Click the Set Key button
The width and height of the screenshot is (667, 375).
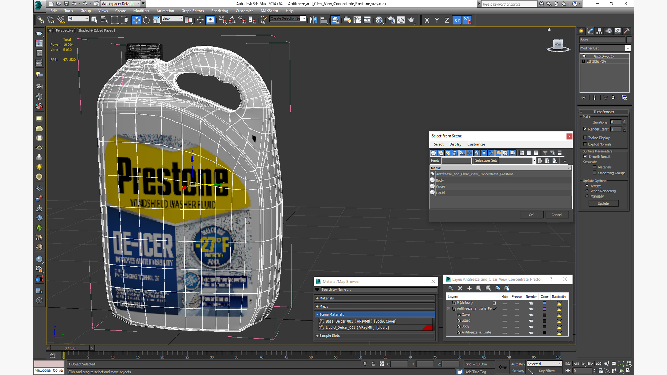[518, 371]
